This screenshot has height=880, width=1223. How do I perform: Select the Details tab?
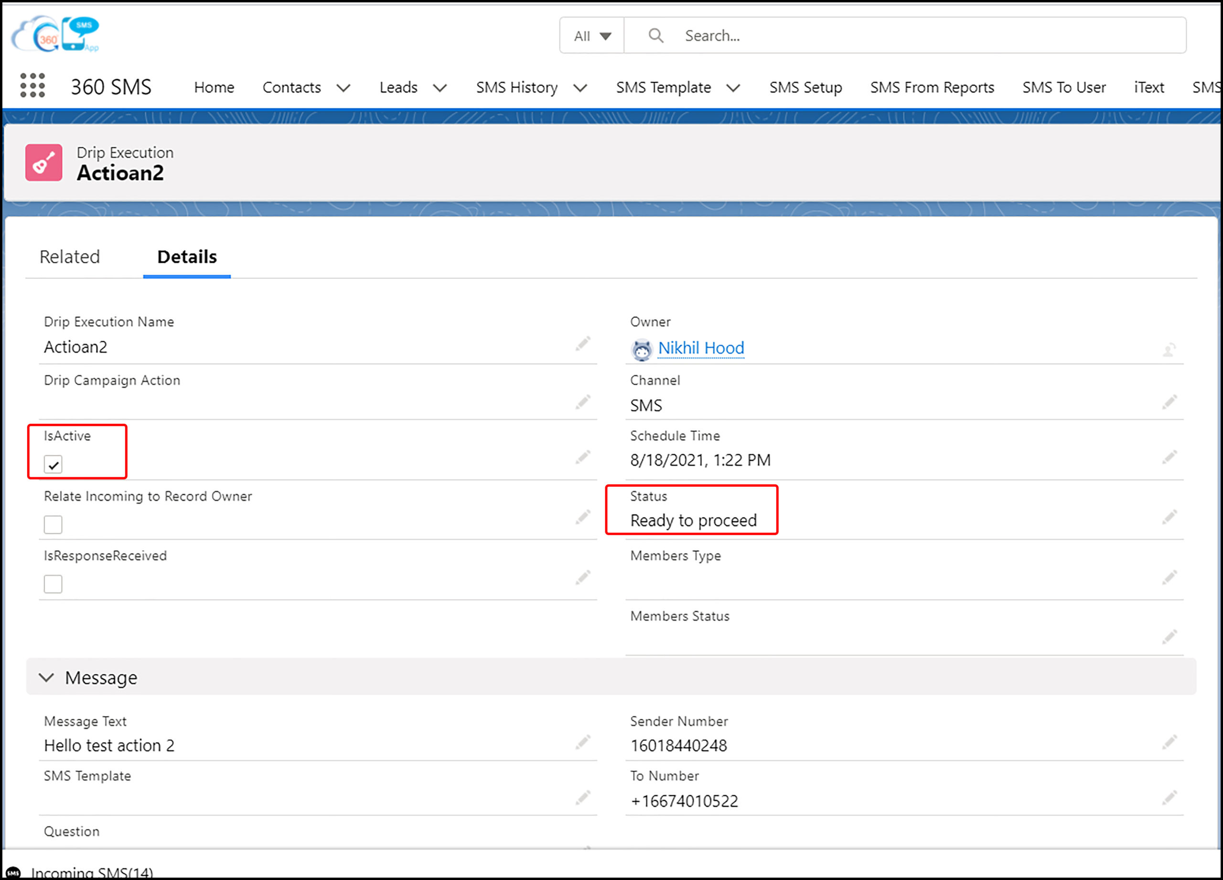click(187, 257)
